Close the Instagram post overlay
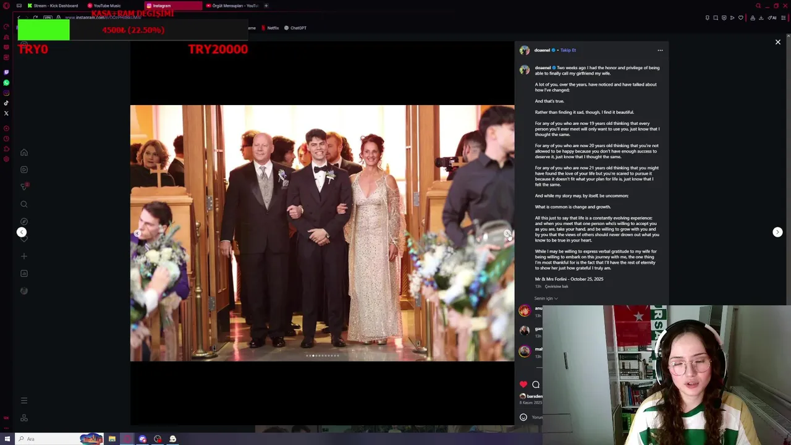The height and width of the screenshot is (445, 791). [777, 42]
